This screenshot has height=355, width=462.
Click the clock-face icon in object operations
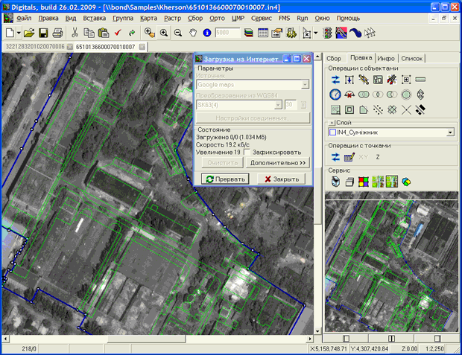coord(335,95)
